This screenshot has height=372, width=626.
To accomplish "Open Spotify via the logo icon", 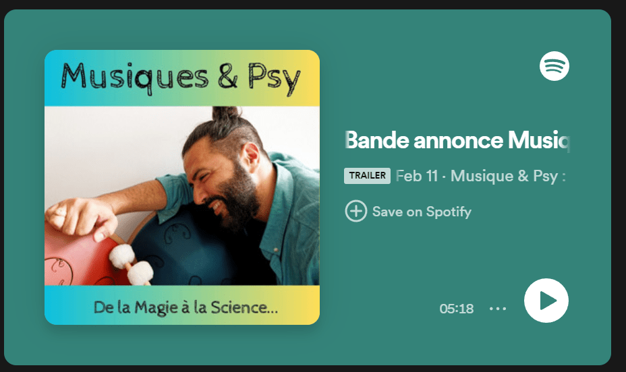I will pyautogui.click(x=554, y=66).
